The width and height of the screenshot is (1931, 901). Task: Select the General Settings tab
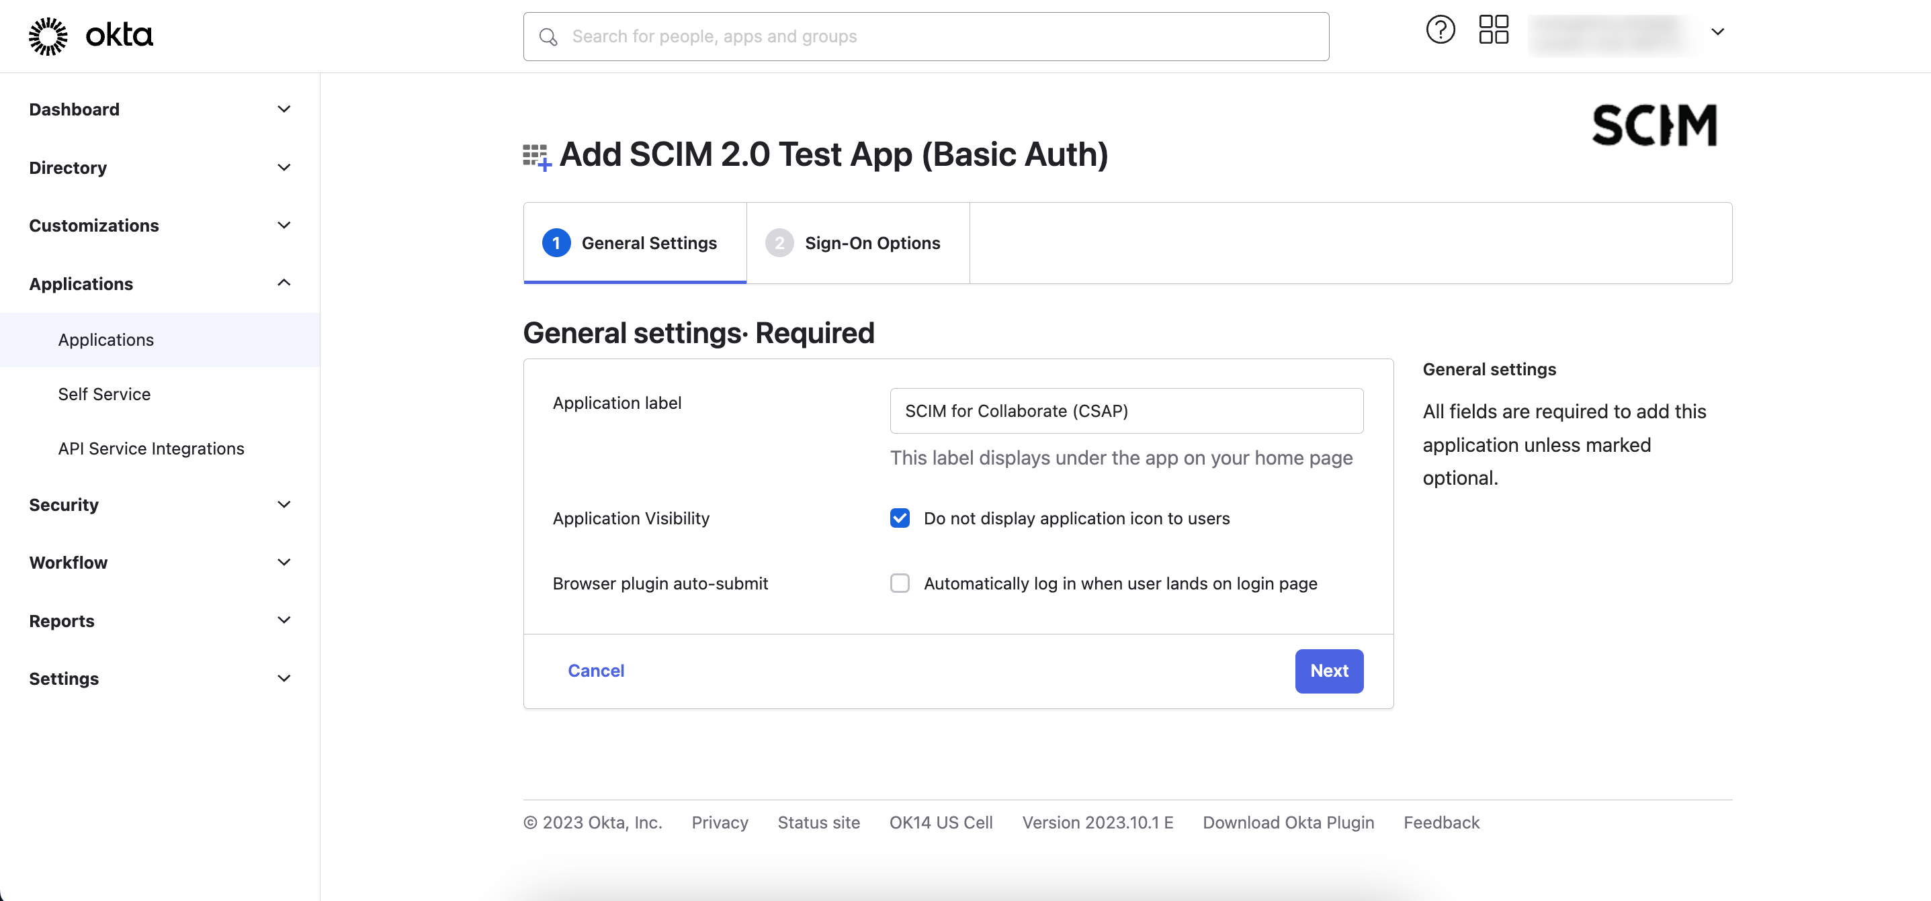point(630,242)
